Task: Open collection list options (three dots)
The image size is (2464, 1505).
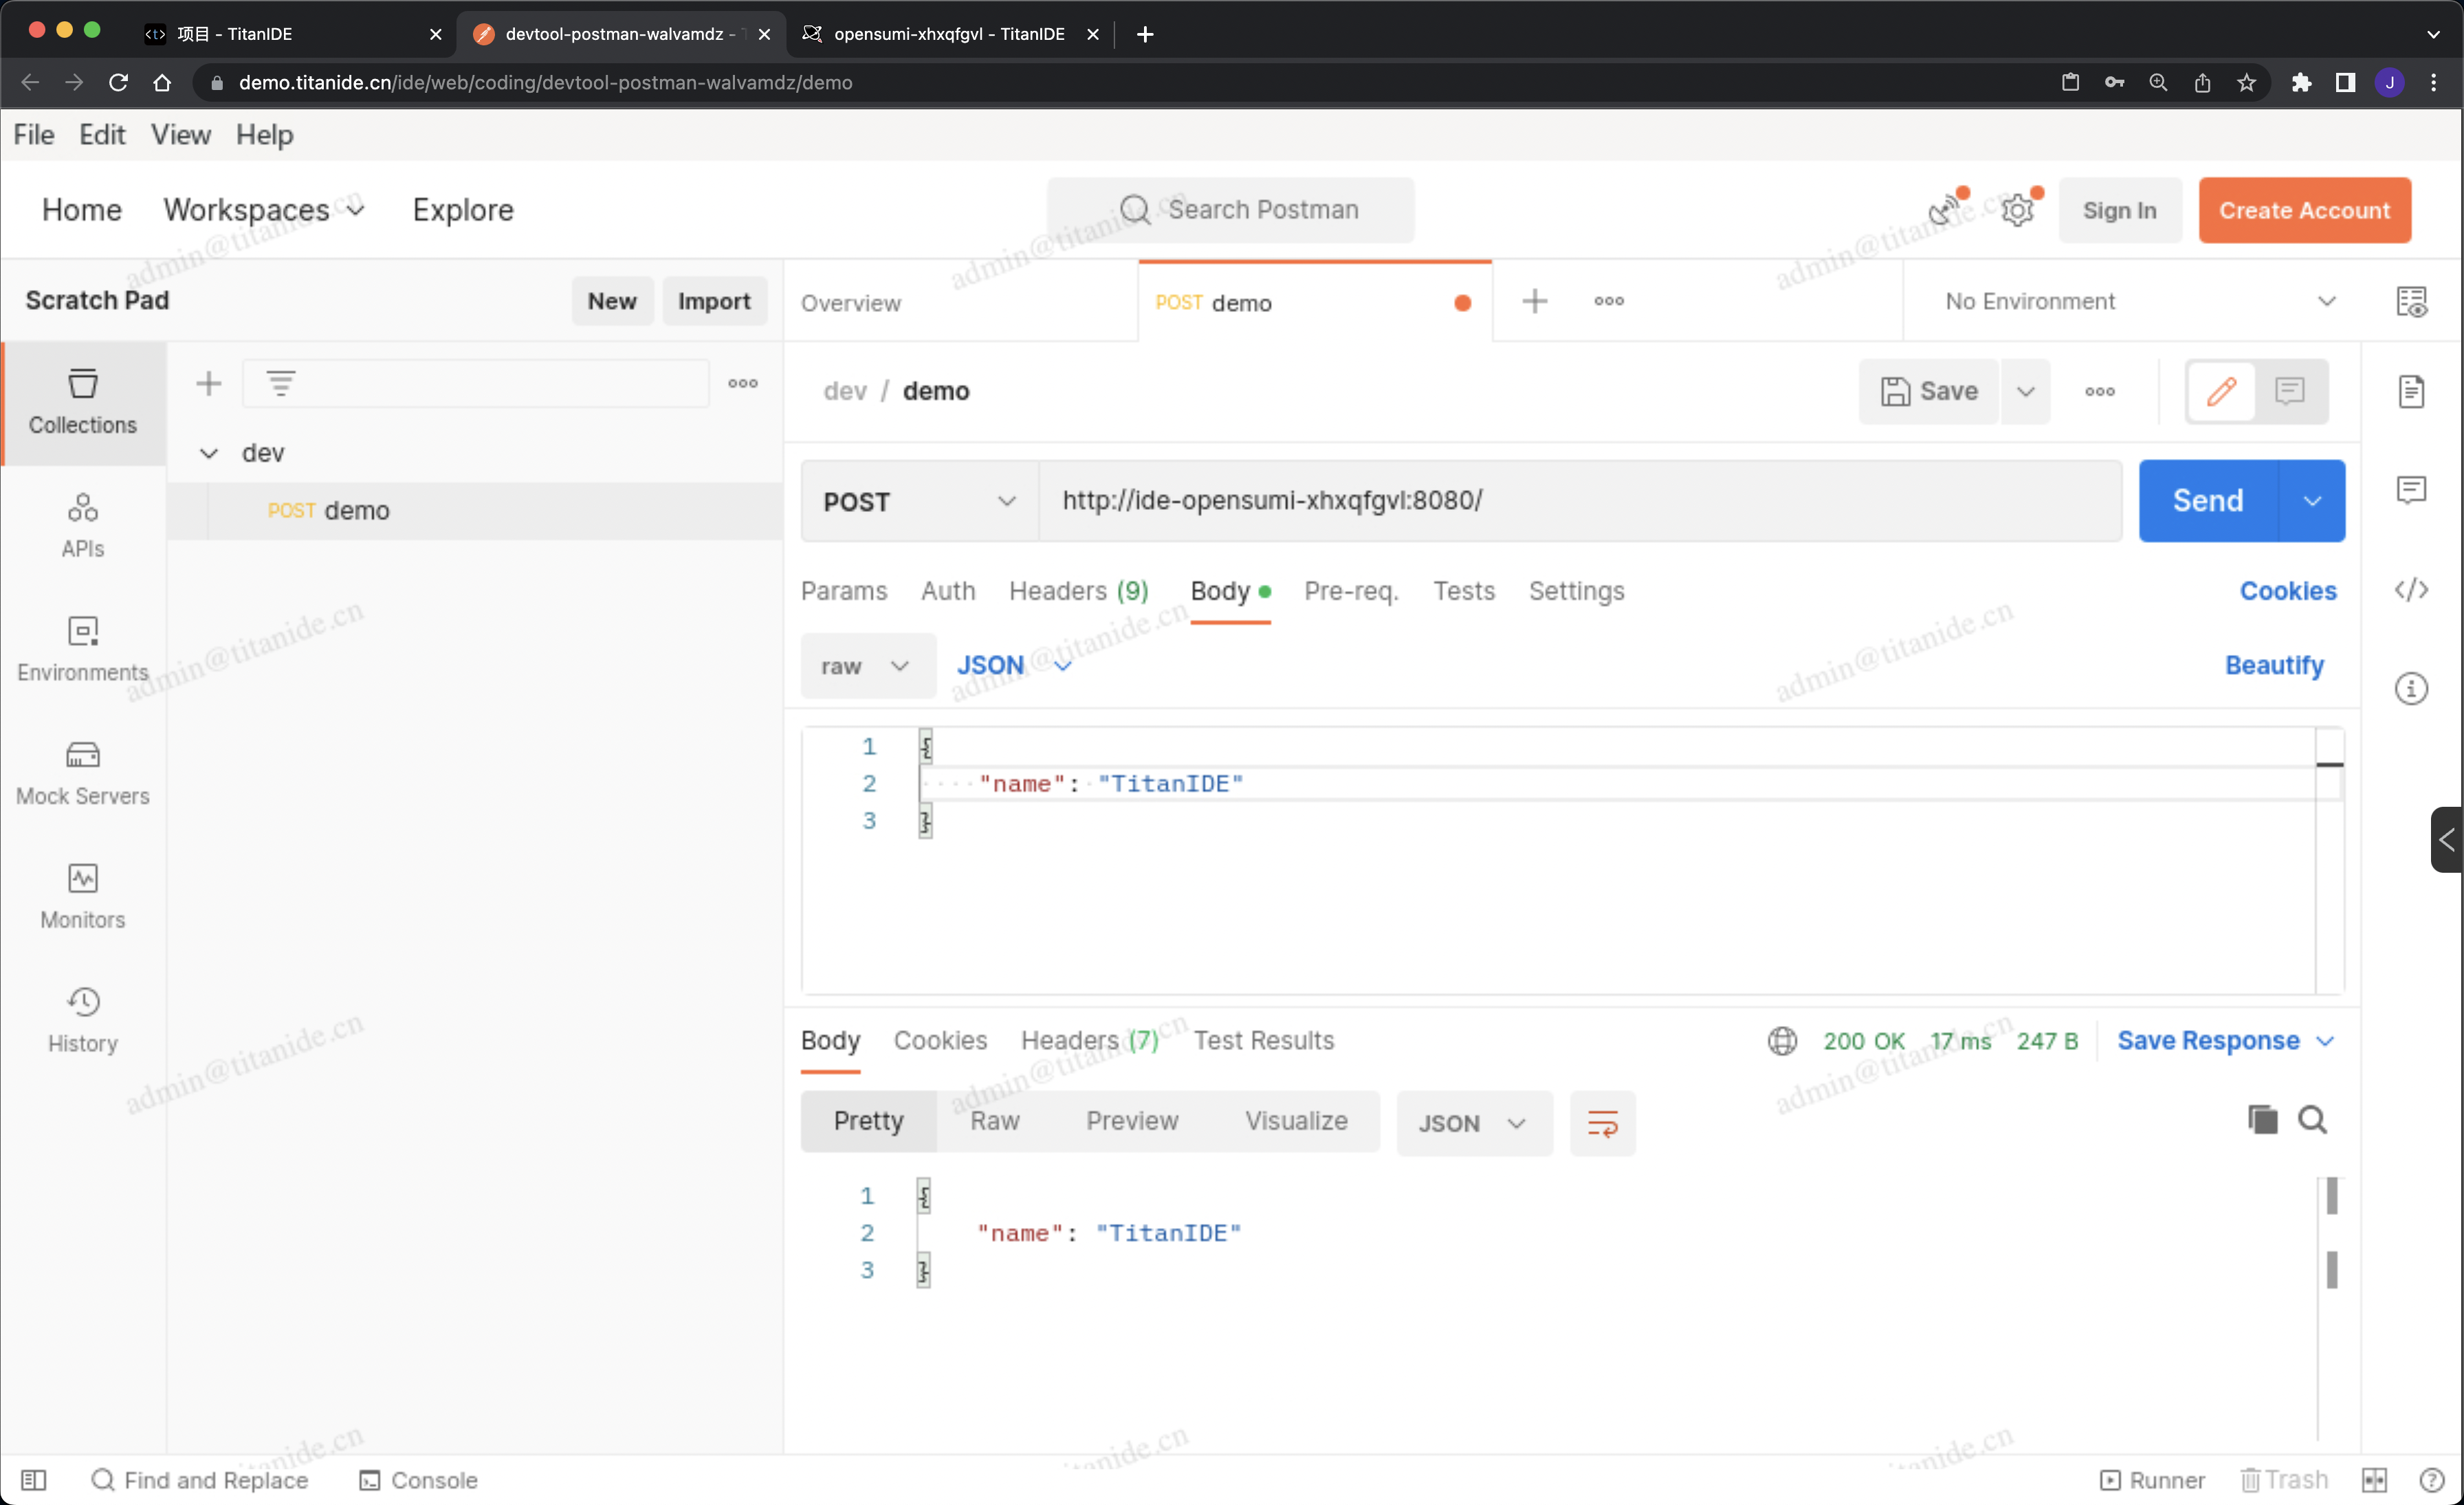Action: pyautogui.click(x=743, y=383)
